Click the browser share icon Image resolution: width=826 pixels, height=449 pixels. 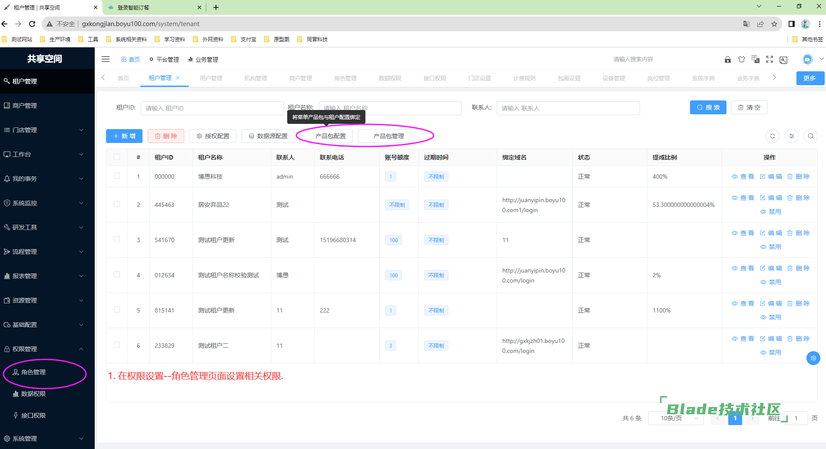point(760,24)
